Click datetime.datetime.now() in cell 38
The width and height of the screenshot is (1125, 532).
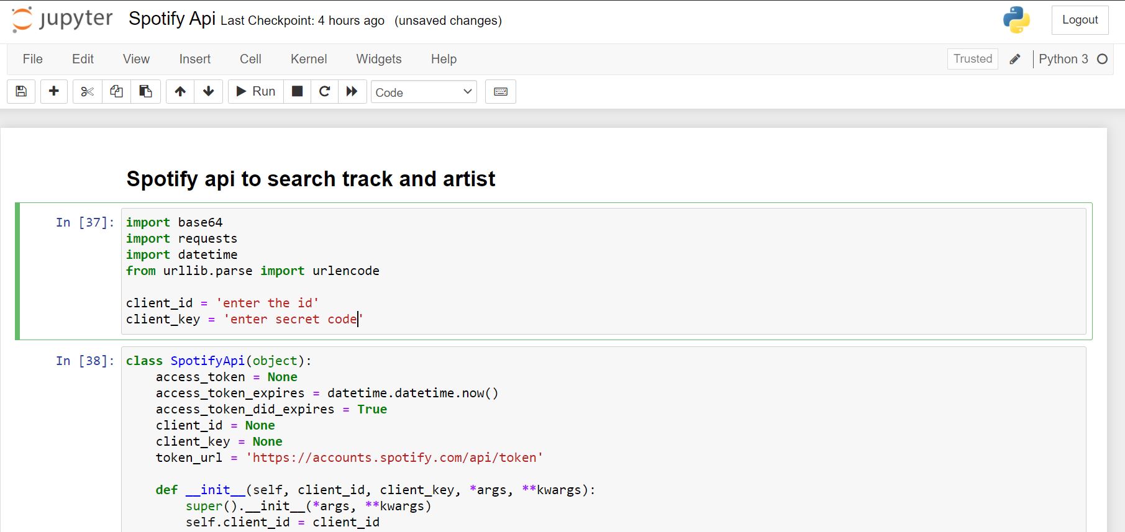pos(413,393)
